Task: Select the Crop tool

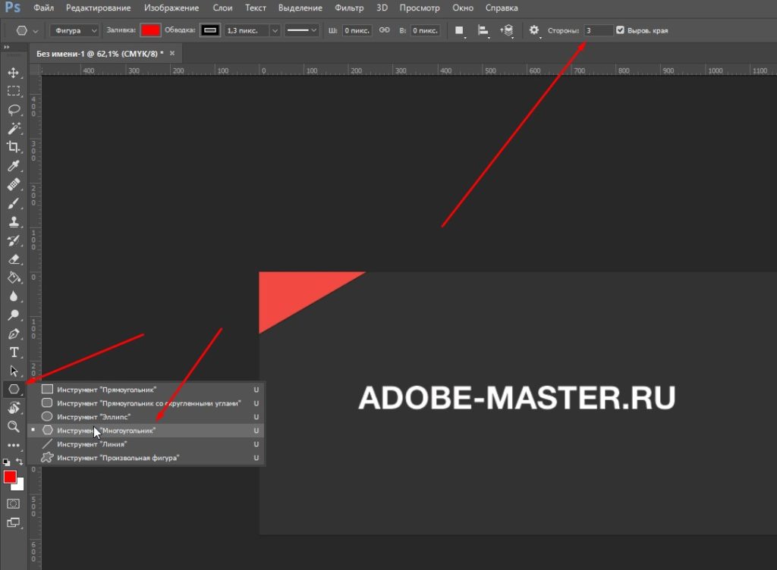Action: [x=14, y=147]
